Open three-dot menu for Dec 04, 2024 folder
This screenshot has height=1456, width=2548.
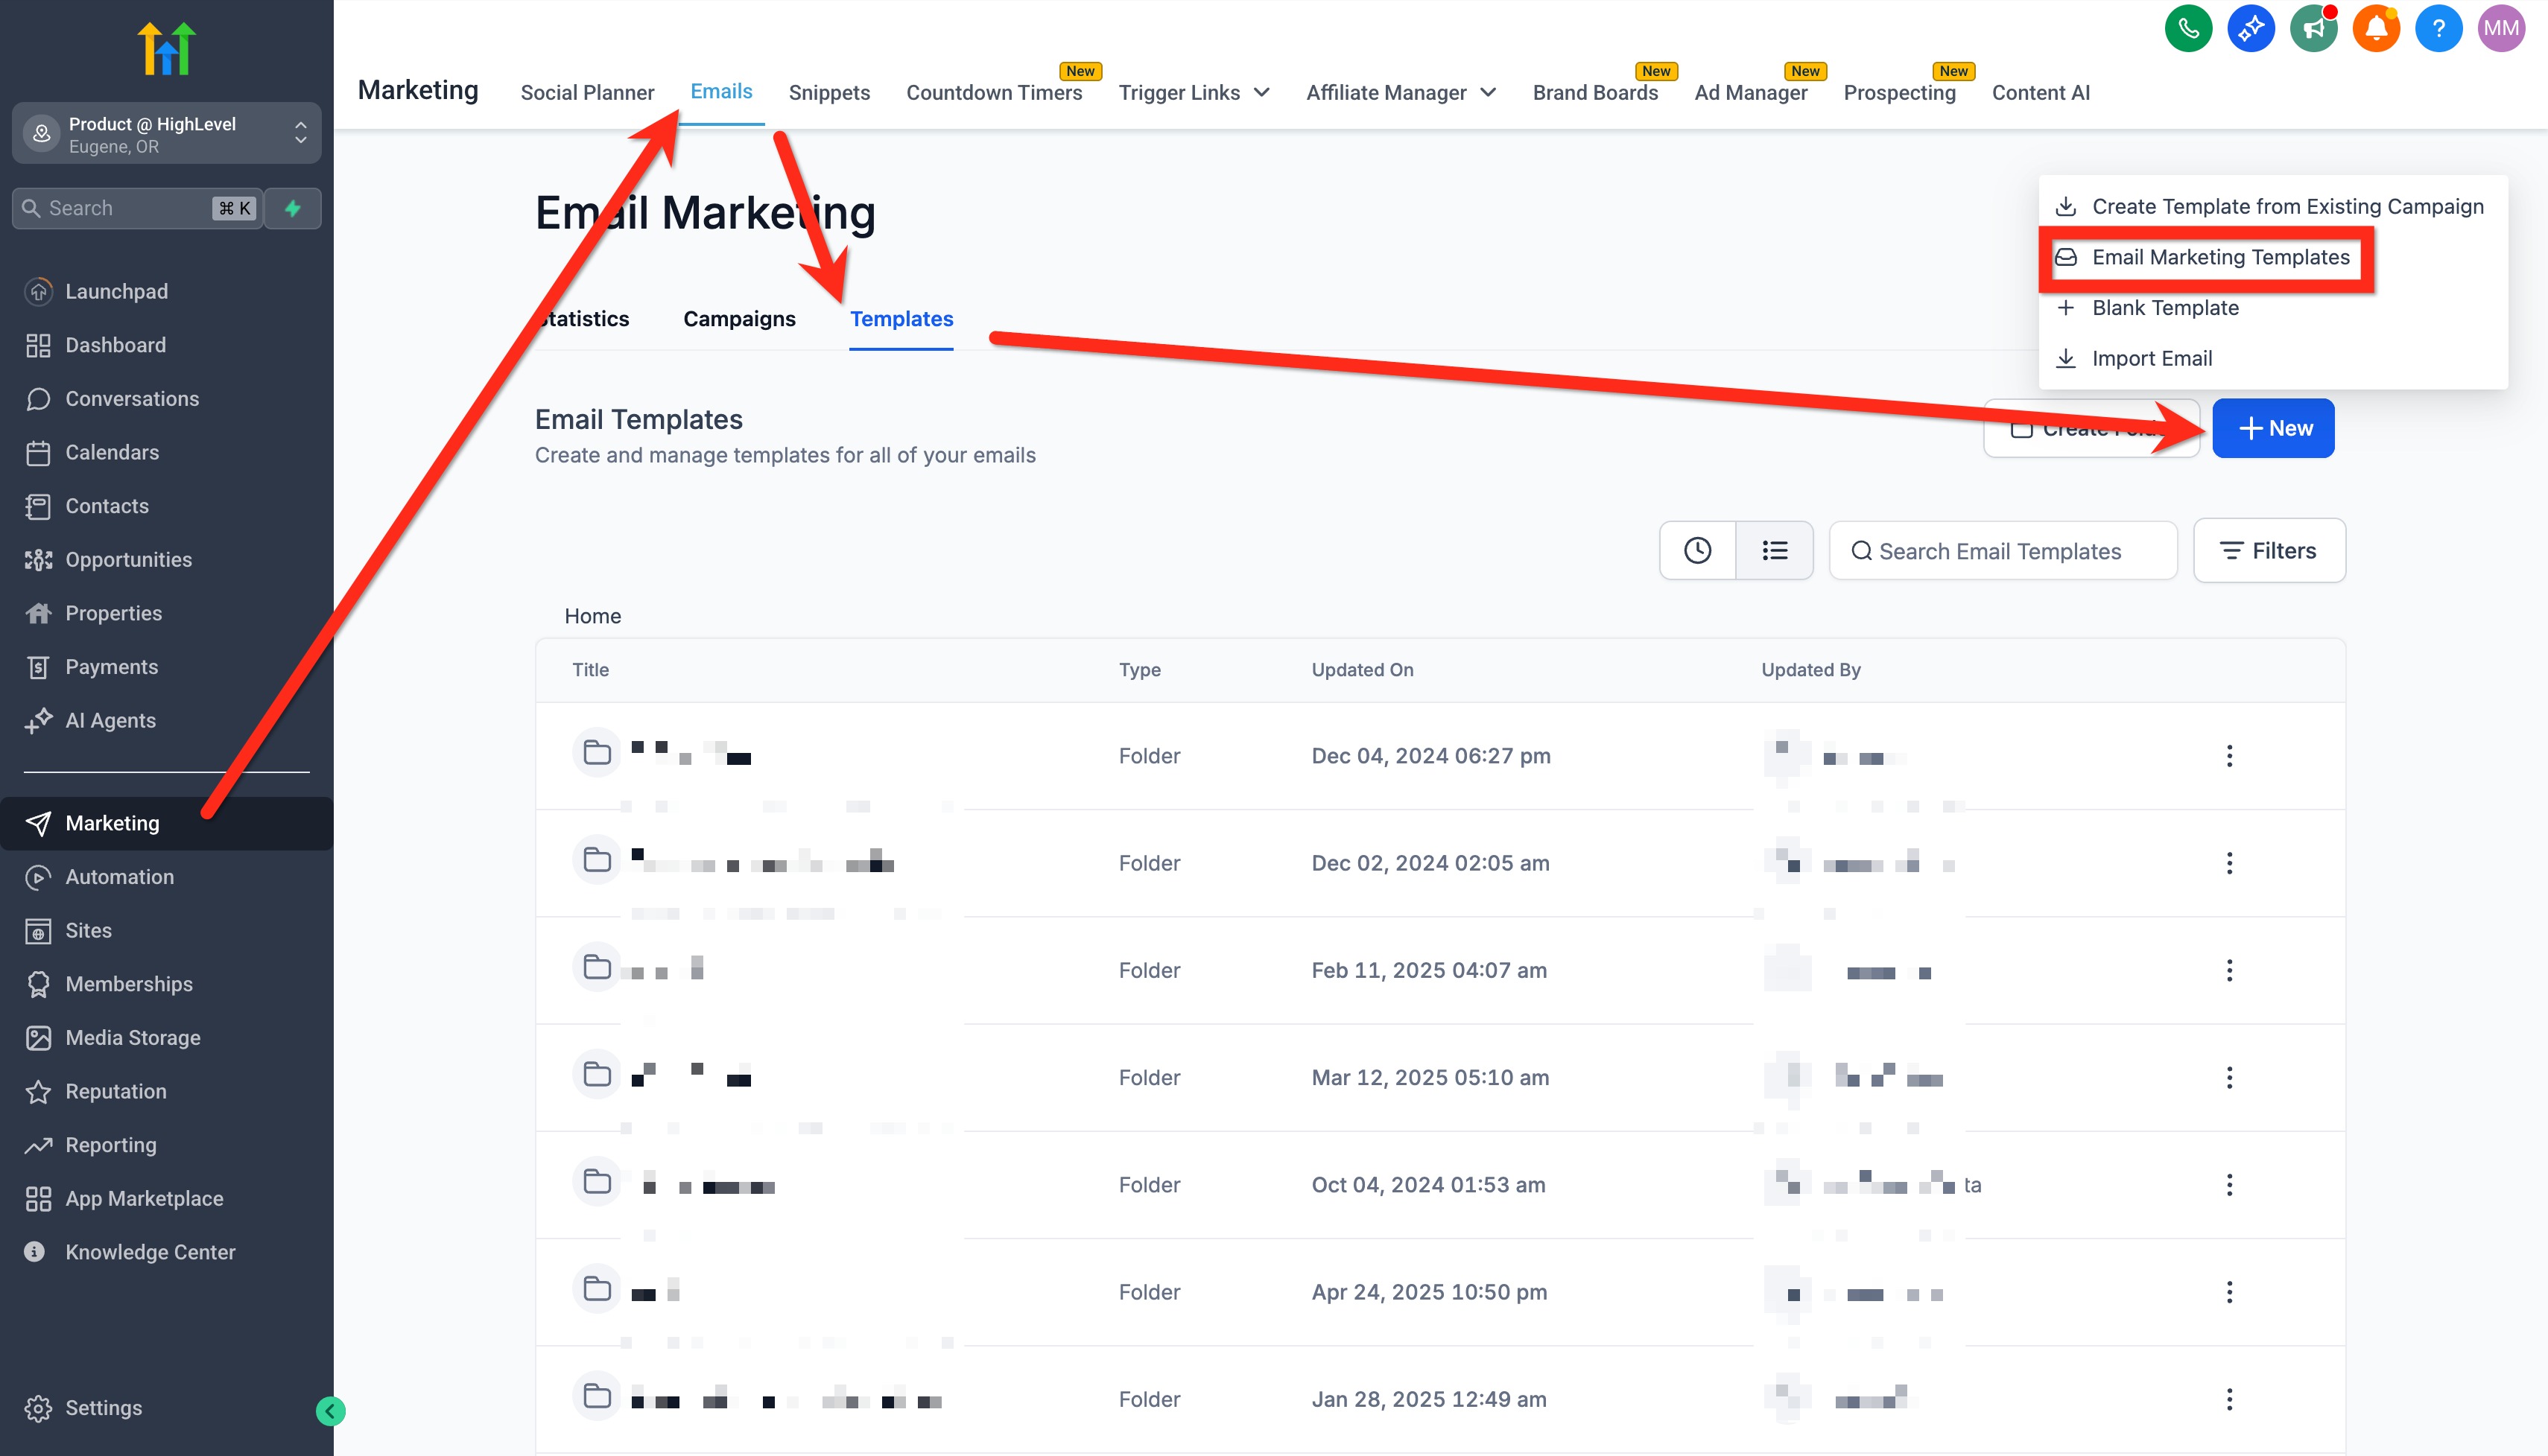(x=2229, y=756)
